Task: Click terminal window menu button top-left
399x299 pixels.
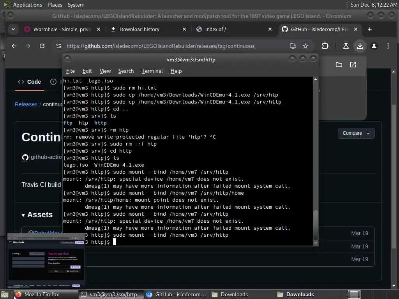Action: [x=68, y=59]
